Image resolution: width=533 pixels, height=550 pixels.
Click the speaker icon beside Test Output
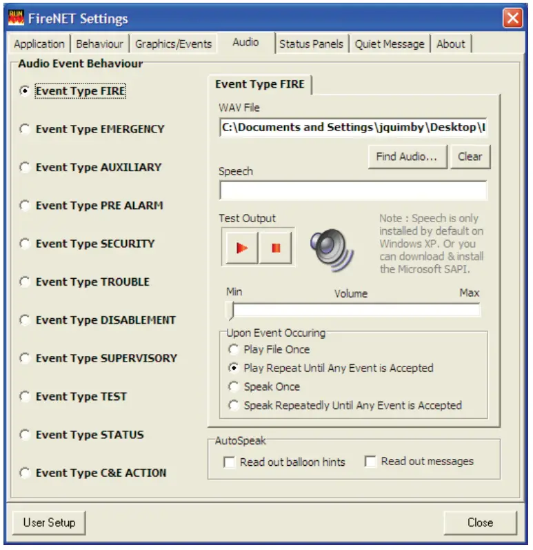point(332,250)
